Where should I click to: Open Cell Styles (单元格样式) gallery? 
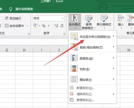(104, 22)
